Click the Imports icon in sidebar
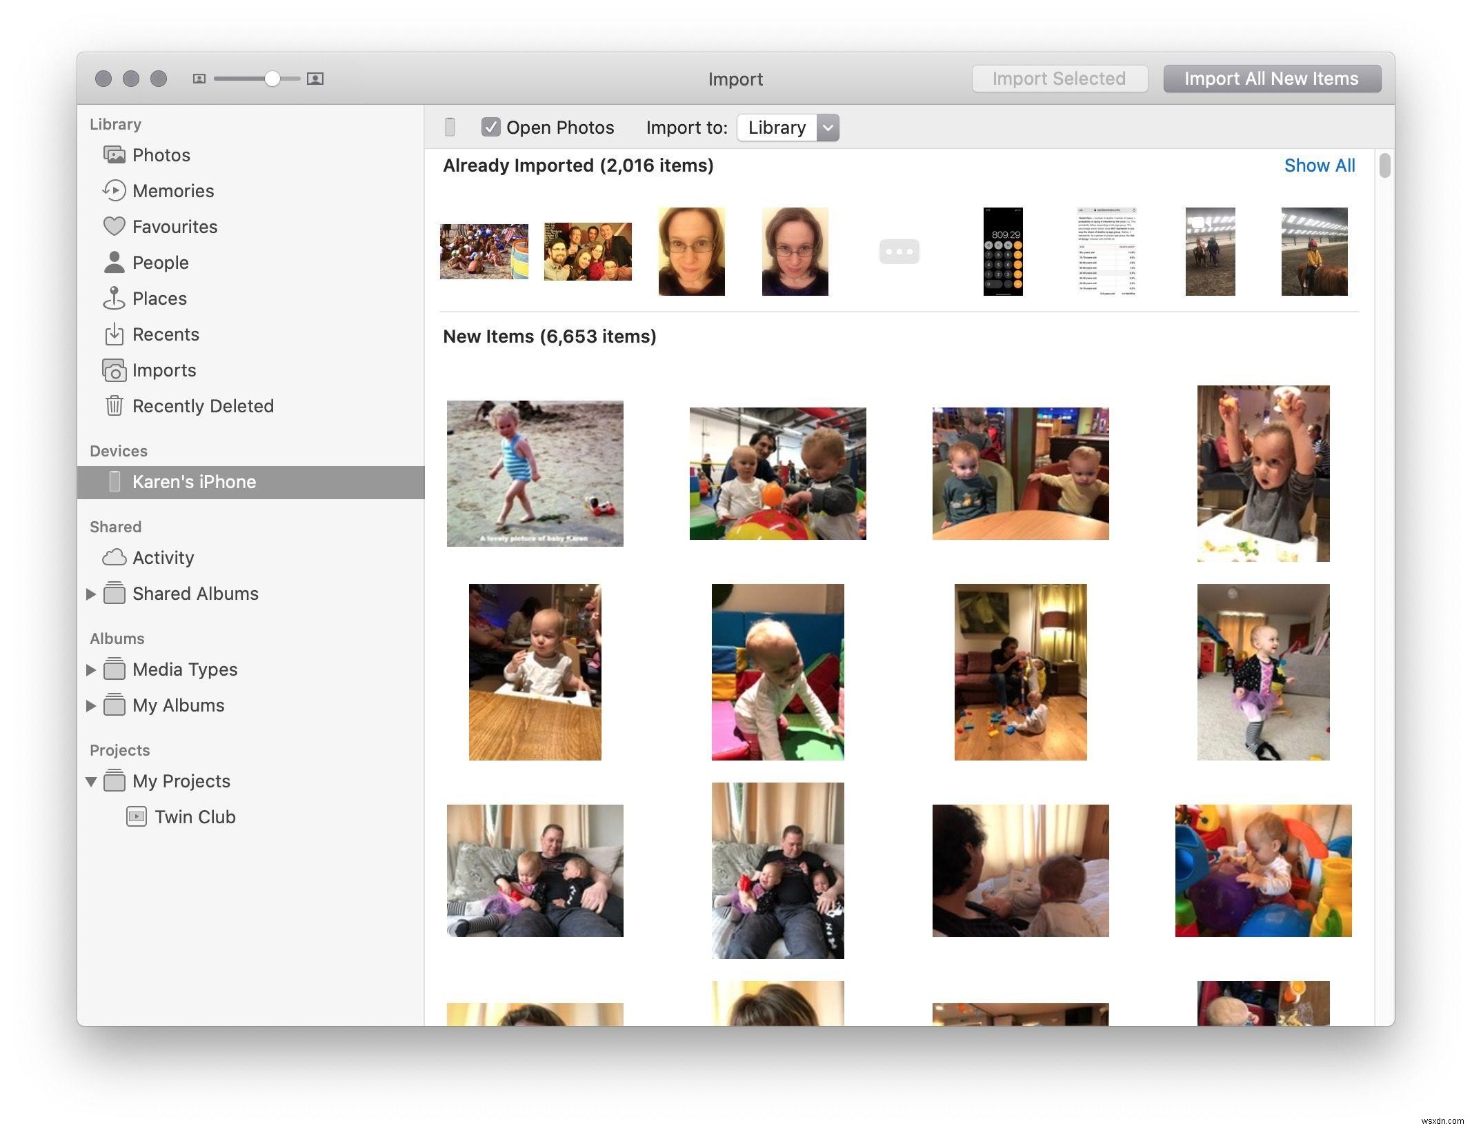1472x1128 pixels. point(114,368)
